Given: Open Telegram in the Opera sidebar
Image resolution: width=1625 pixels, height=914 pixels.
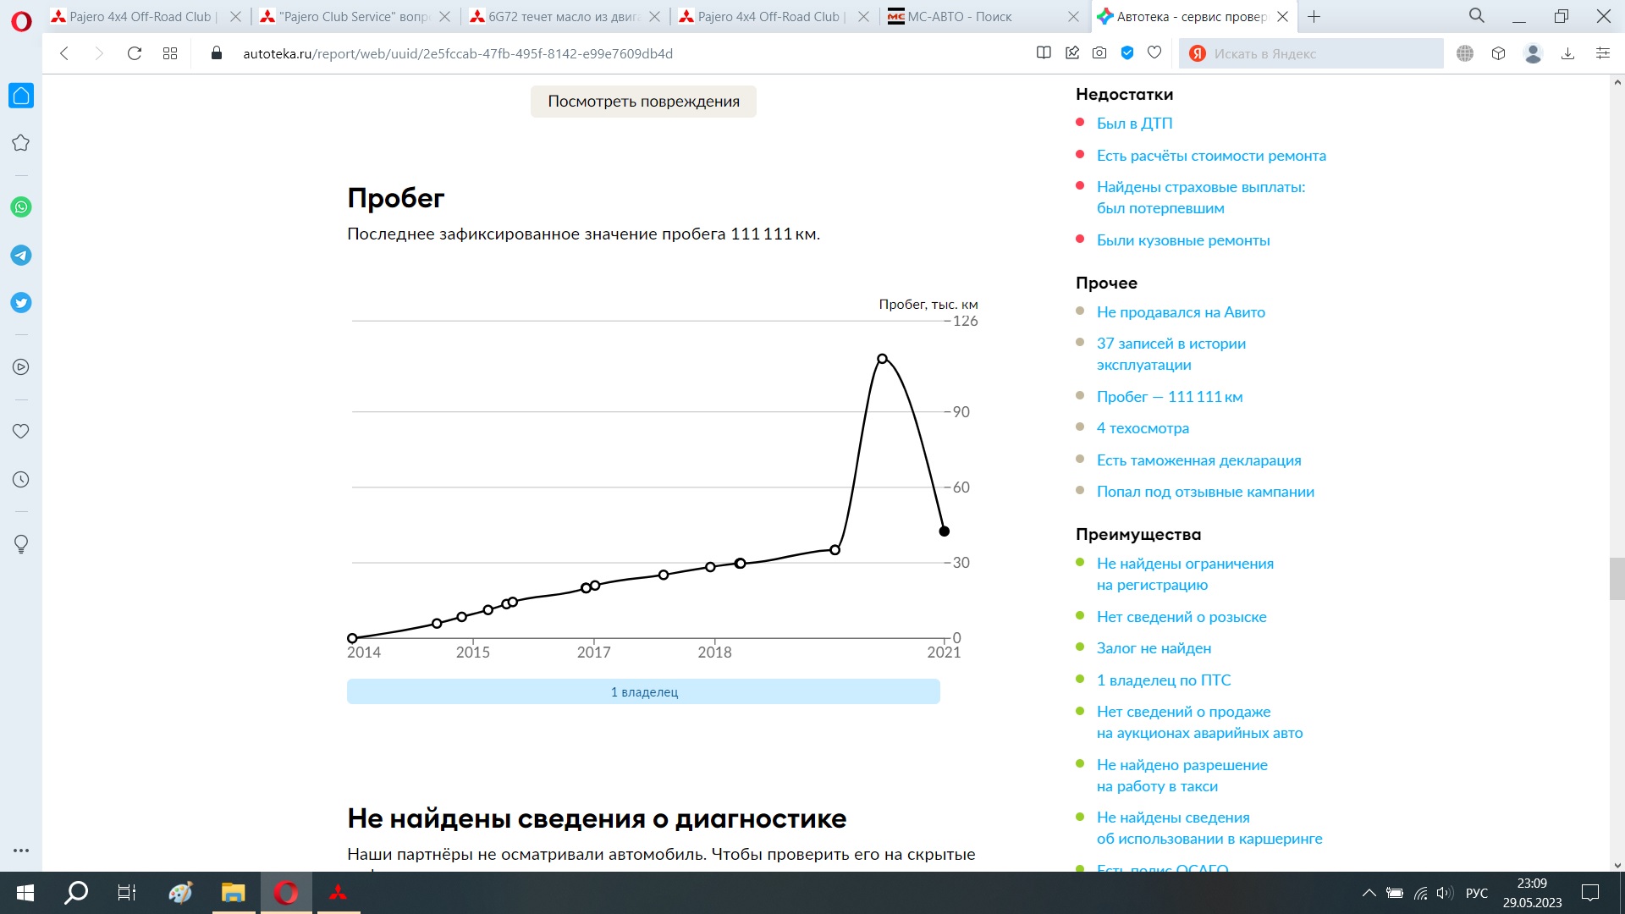Looking at the screenshot, I should (x=21, y=255).
